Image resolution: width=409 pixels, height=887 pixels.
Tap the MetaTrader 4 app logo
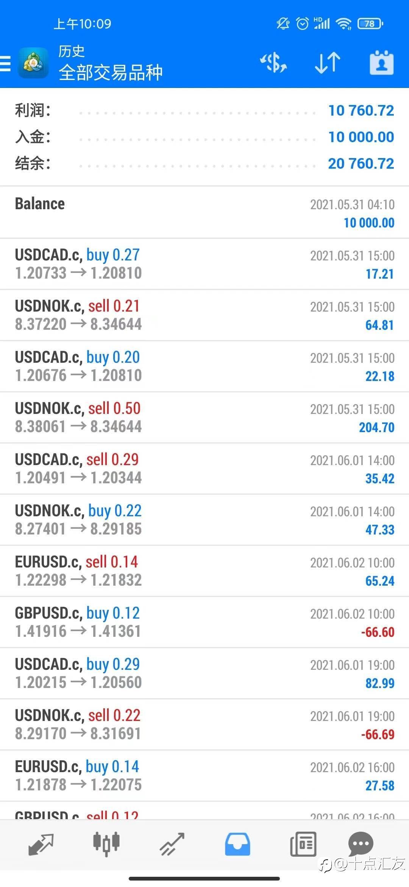pos(33,63)
